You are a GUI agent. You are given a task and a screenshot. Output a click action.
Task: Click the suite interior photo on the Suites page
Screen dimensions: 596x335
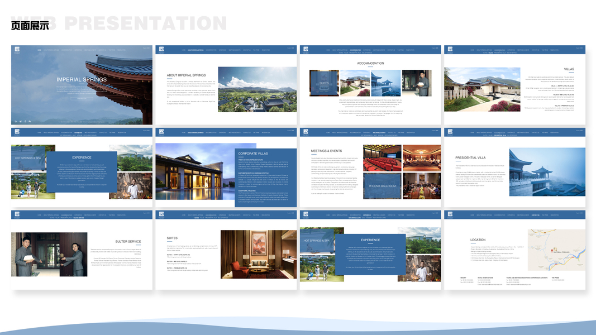[259, 254]
